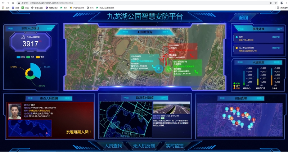Click the people icon next to 今日人流数据
The image size is (288, 152).
[x=23, y=37]
